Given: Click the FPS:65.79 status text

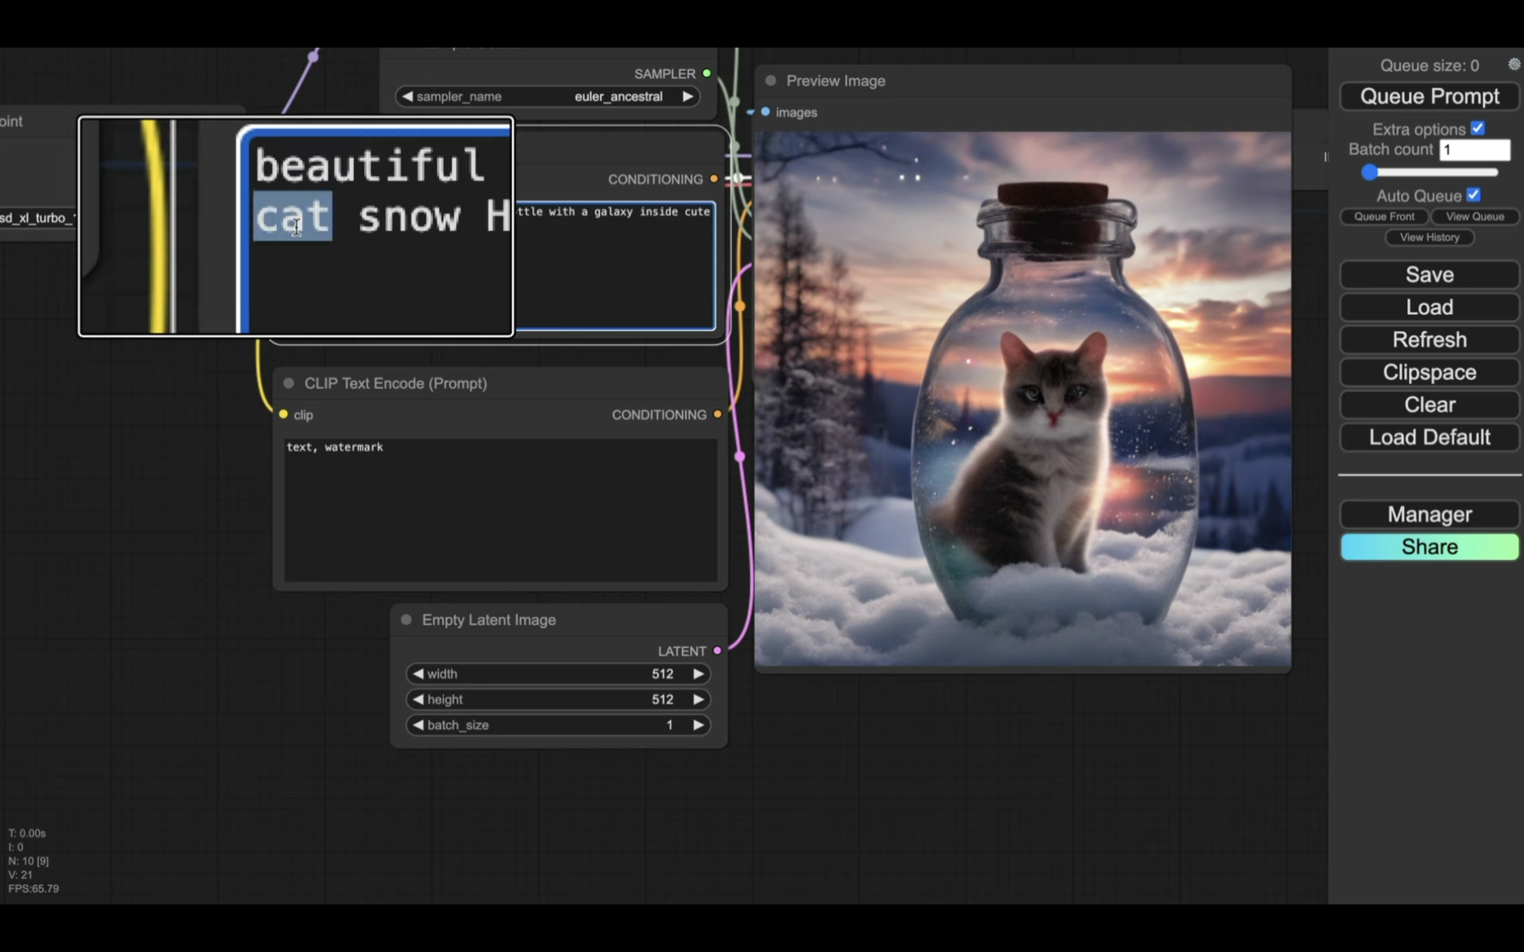Looking at the screenshot, I should [x=33, y=889].
